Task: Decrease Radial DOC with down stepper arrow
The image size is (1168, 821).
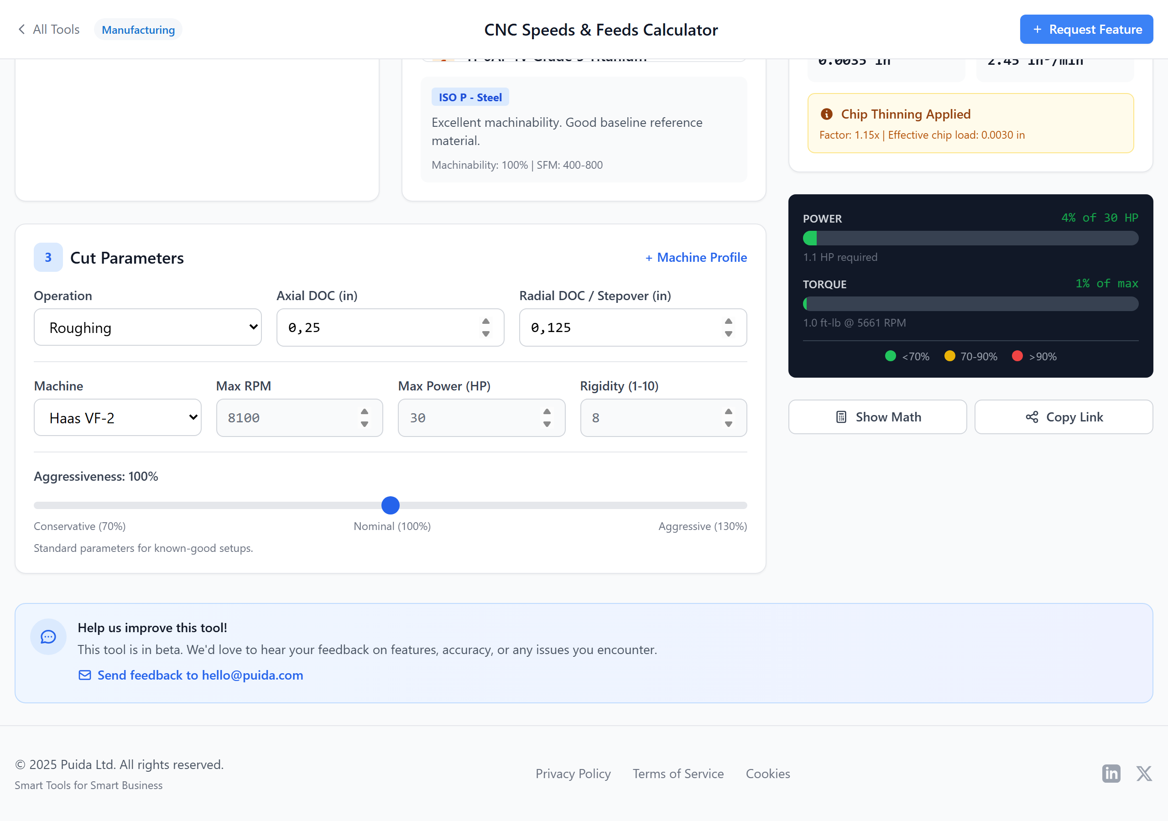Action: 729,334
